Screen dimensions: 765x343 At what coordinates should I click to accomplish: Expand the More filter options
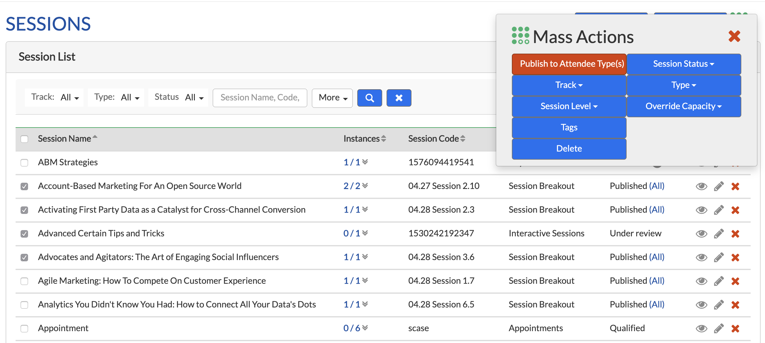(x=332, y=98)
